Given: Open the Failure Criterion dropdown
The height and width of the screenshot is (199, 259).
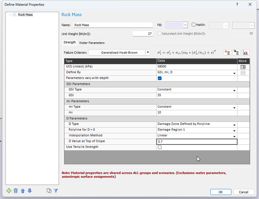Looking at the screenshot, I should [147, 53].
